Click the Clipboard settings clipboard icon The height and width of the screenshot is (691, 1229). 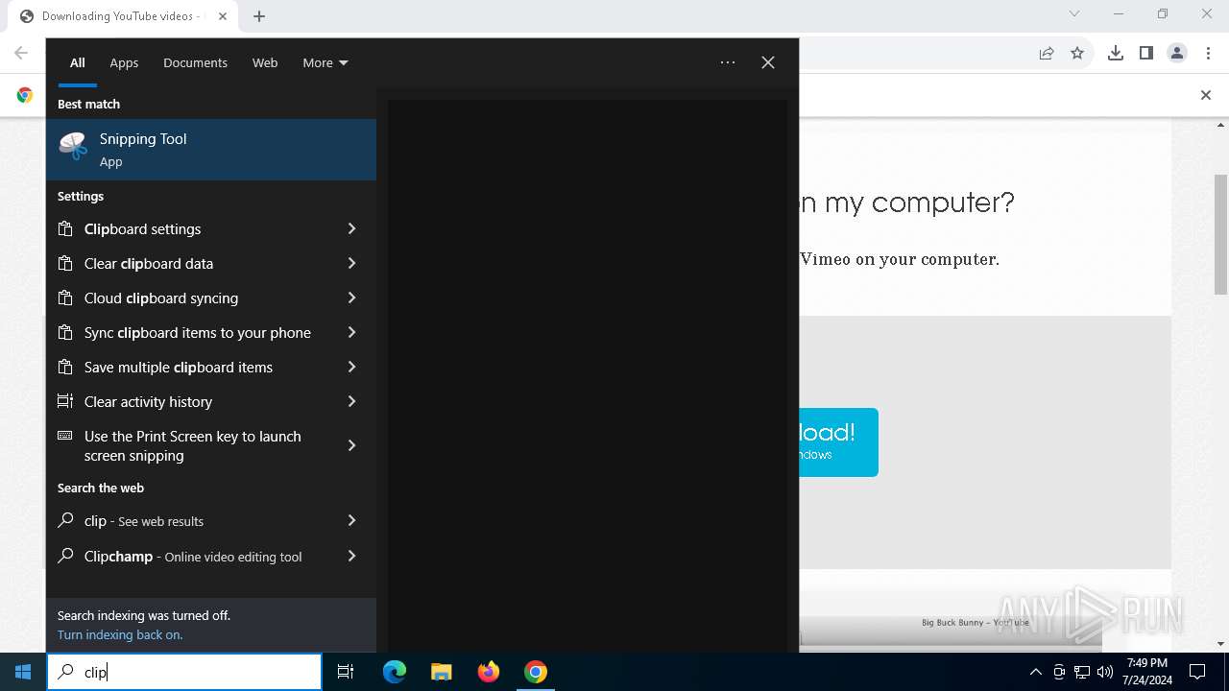(x=65, y=228)
